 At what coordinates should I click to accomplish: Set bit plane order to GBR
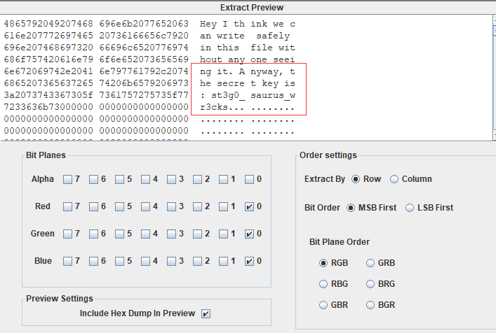click(323, 305)
